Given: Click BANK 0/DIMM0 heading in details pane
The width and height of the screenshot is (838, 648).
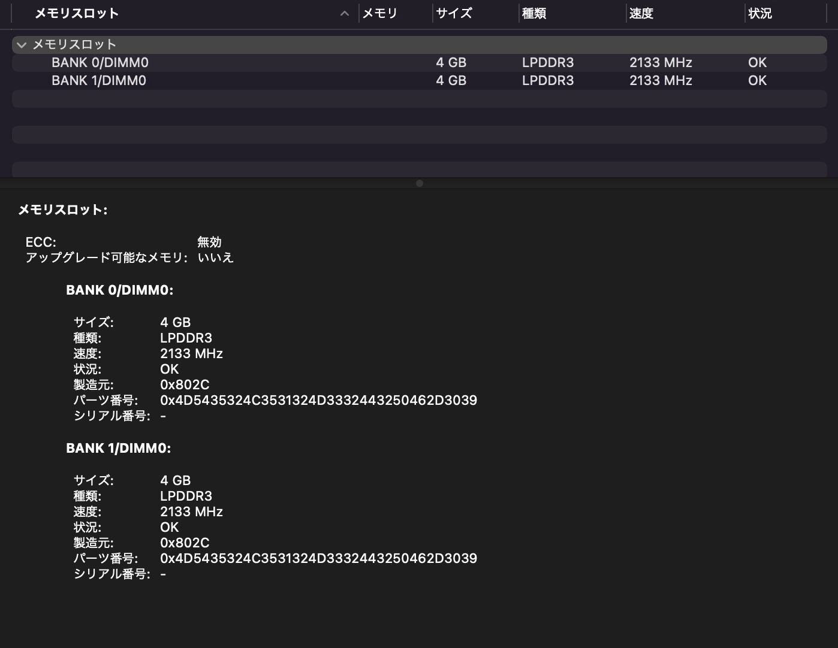Looking at the screenshot, I should pos(119,290).
